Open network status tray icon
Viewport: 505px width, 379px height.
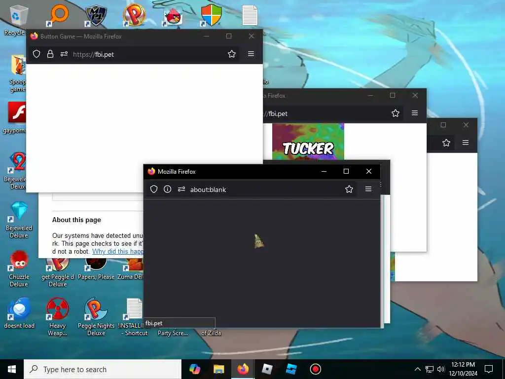pyautogui.click(x=430, y=369)
